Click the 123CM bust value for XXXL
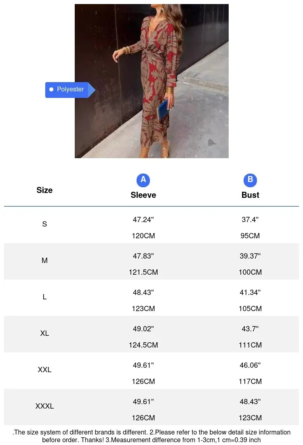The image size is (303, 445). pos(250,418)
